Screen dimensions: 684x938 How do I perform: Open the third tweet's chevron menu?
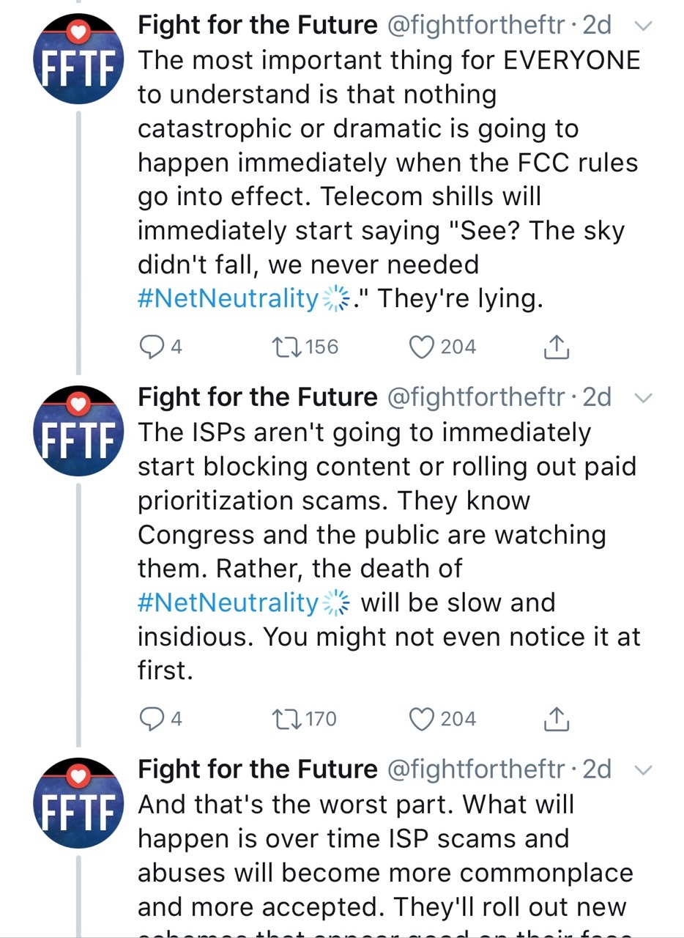click(642, 770)
